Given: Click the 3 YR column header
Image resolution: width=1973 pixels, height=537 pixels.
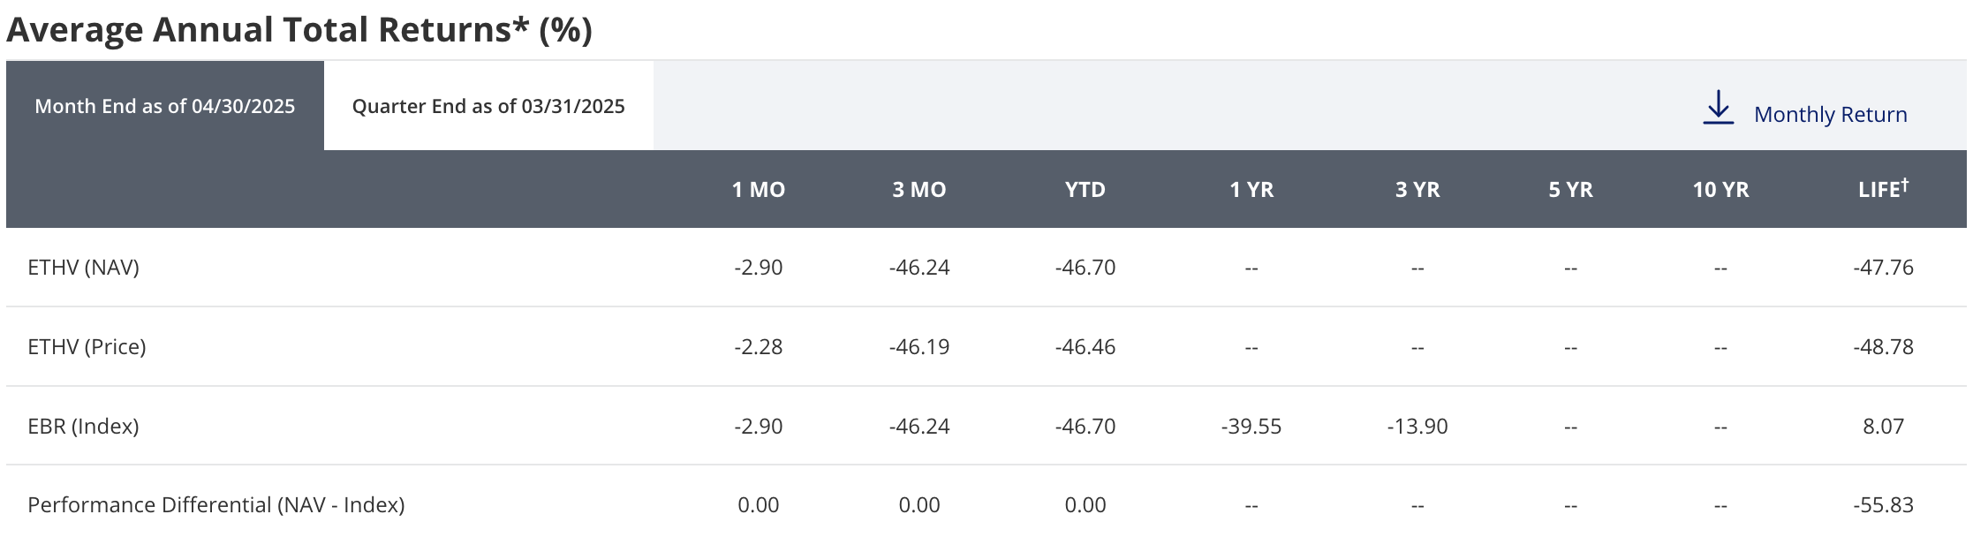Looking at the screenshot, I should [x=1417, y=190].
